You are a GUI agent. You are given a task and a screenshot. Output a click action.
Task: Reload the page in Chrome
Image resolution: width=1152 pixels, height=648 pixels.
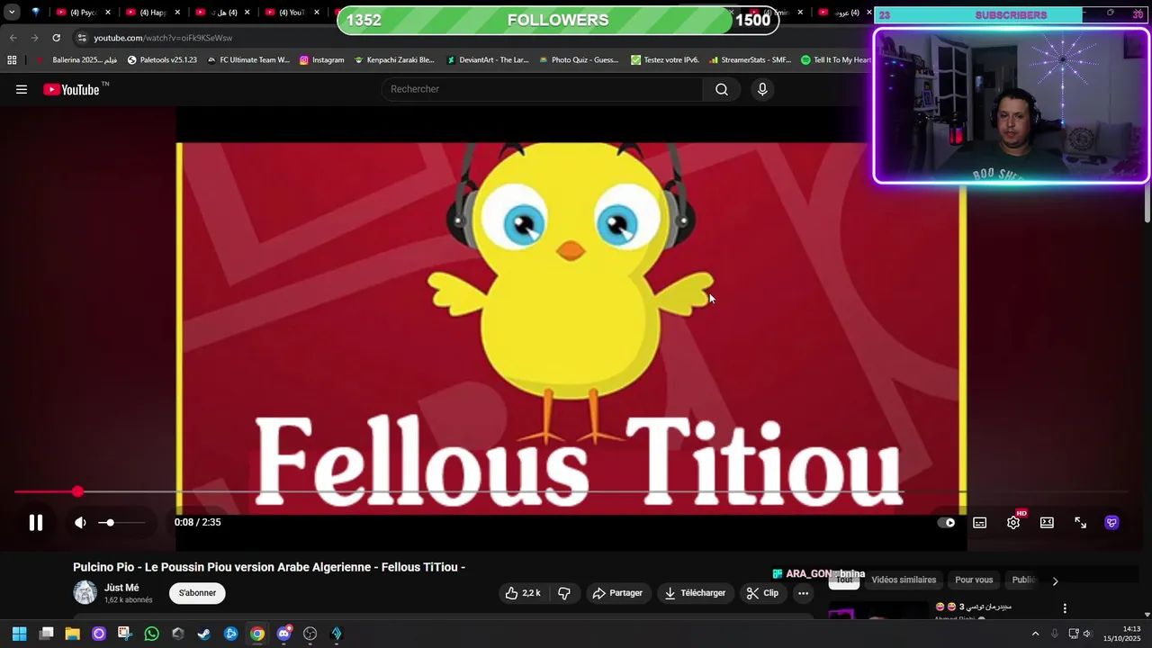pos(56,38)
